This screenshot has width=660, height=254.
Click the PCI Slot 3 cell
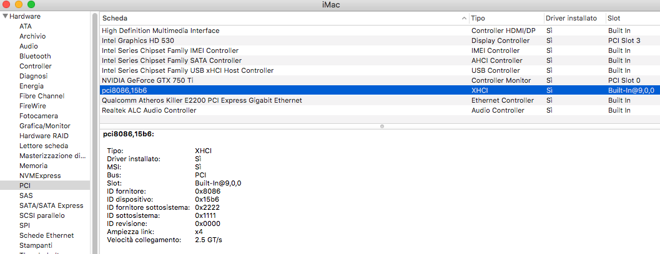pyautogui.click(x=624, y=40)
